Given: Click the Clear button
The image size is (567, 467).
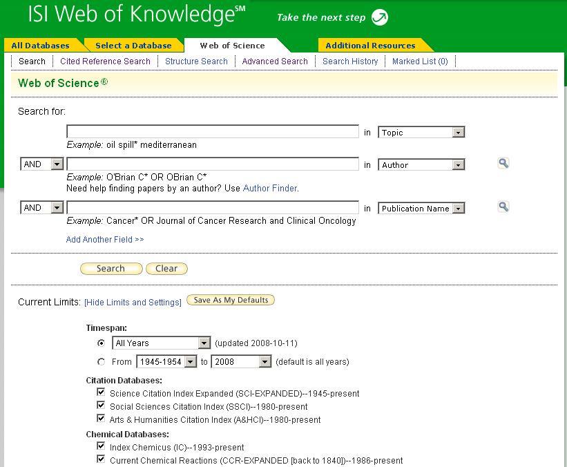Looking at the screenshot, I should click(166, 269).
